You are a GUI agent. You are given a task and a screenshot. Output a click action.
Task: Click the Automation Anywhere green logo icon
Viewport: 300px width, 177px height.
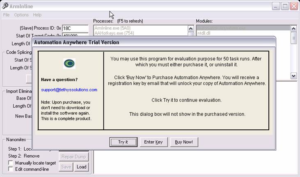point(69,63)
